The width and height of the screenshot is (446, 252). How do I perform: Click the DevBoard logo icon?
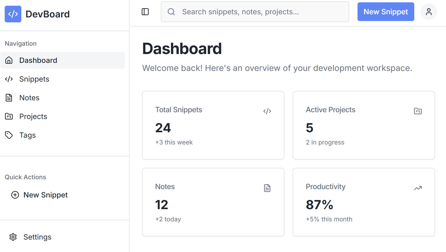pyautogui.click(x=13, y=14)
